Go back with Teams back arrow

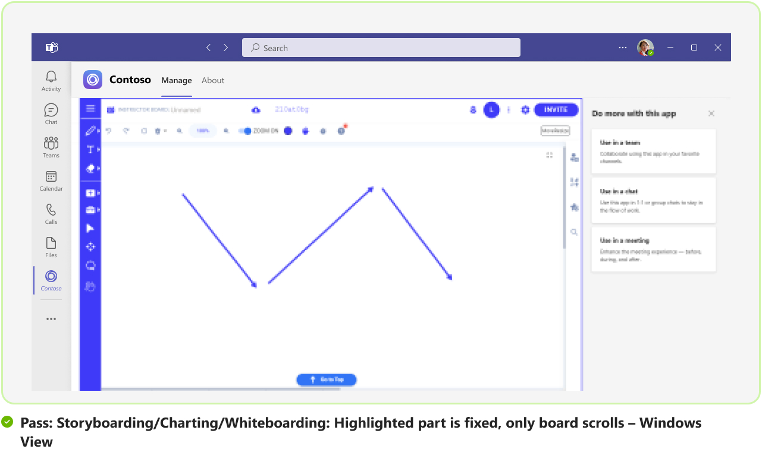[208, 48]
